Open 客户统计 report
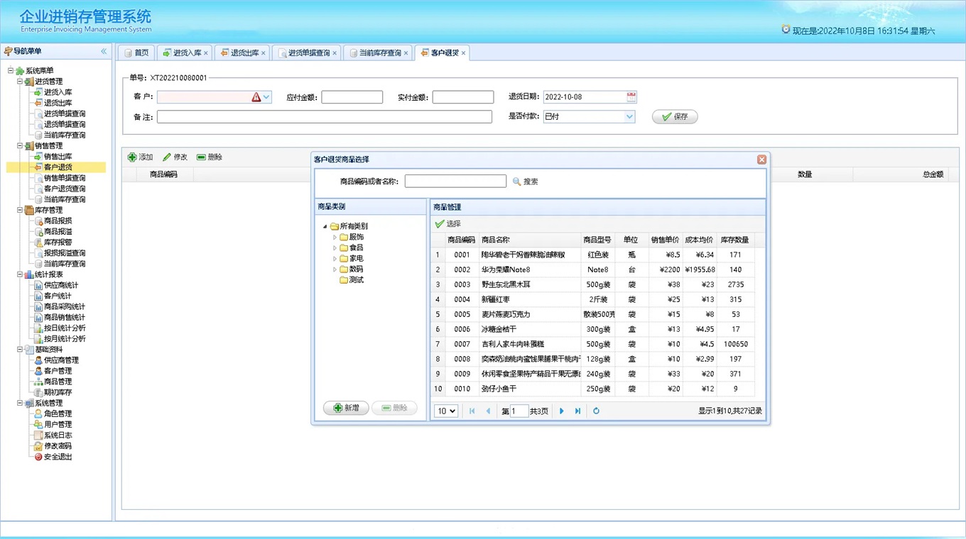The image size is (966, 539). (x=58, y=296)
